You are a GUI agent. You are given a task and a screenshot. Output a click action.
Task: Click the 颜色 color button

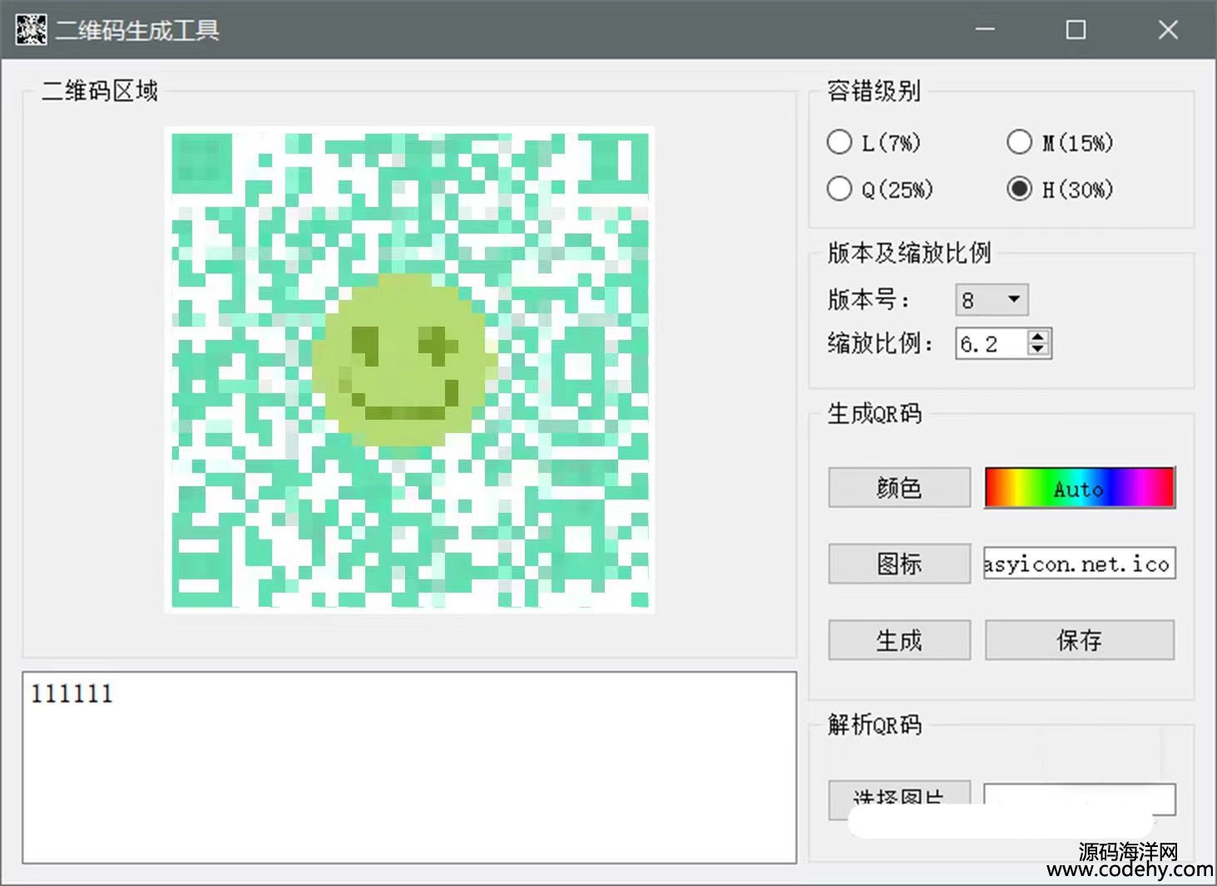coord(898,488)
